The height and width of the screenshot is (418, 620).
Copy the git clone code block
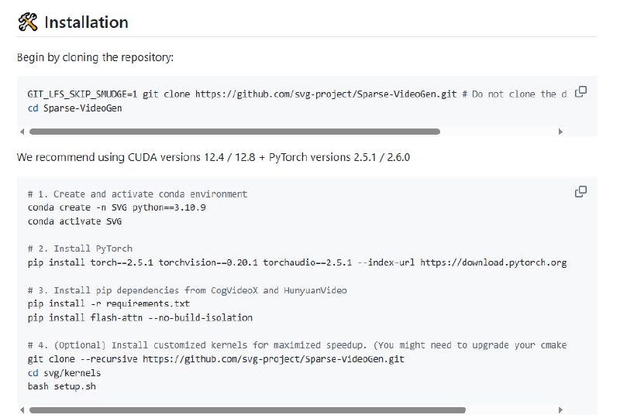(580, 91)
